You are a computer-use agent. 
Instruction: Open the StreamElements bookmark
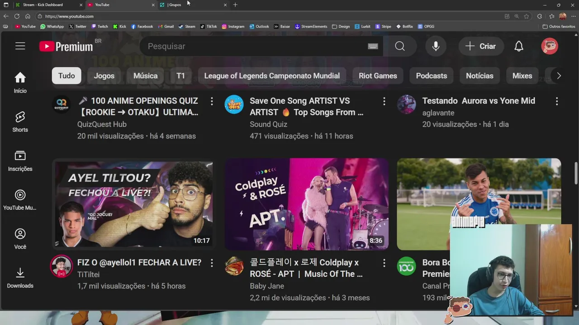(311, 26)
